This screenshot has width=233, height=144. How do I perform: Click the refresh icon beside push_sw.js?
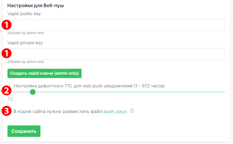pos(132,111)
